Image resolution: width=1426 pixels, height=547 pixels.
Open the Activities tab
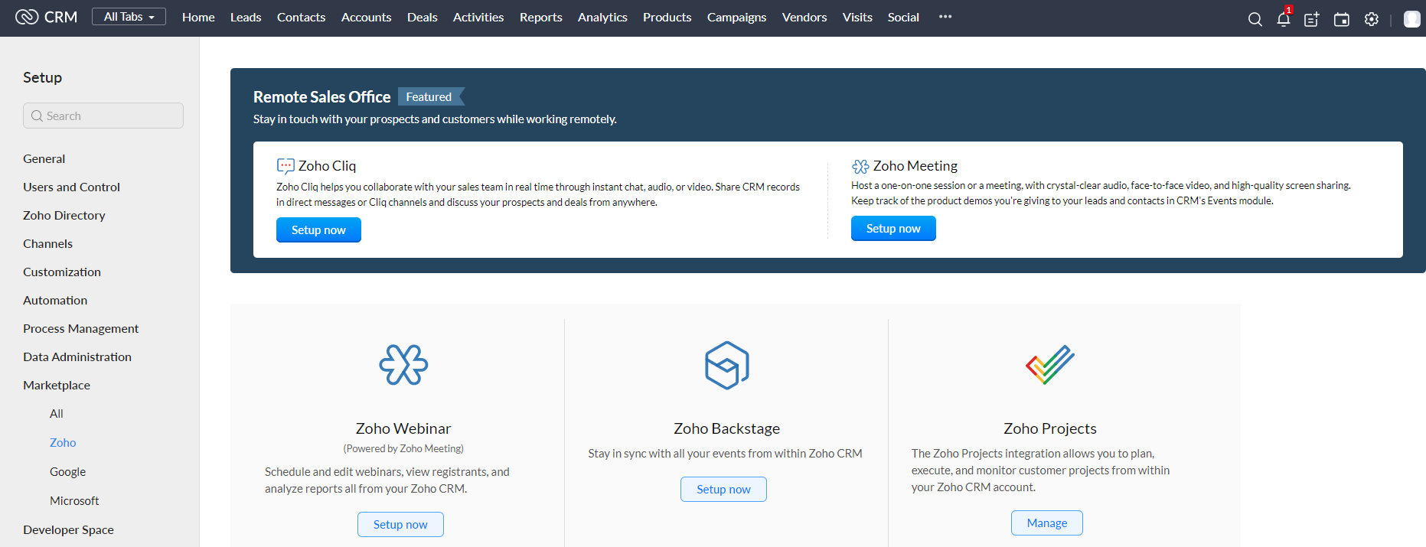478,17
